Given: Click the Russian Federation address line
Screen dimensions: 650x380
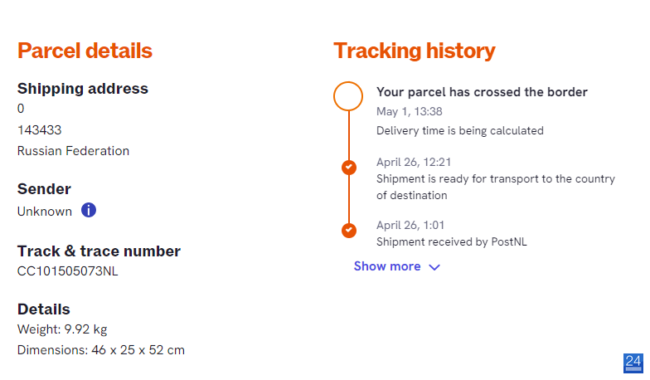Looking at the screenshot, I should tap(73, 151).
